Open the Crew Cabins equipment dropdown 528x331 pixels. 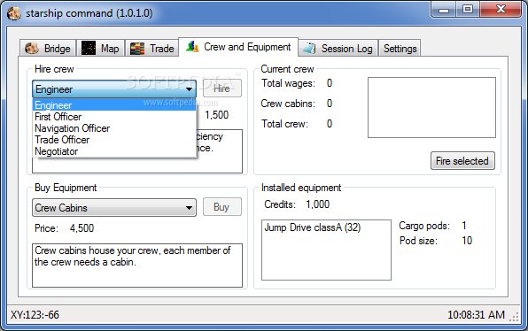pyautogui.click(x=114, y=208)
